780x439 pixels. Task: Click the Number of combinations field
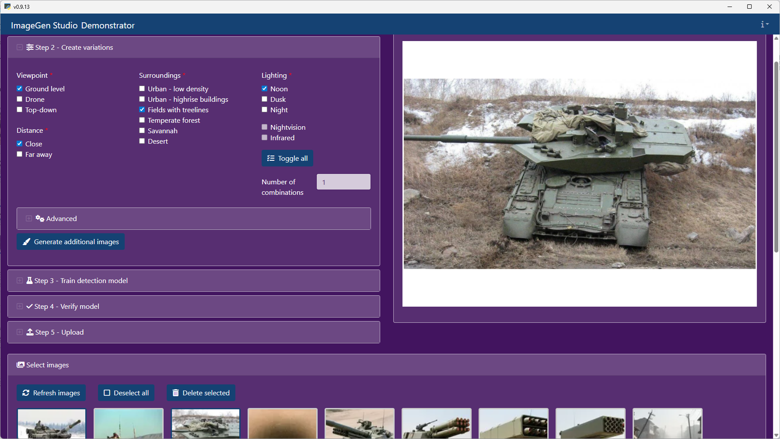tap(343, 182)
